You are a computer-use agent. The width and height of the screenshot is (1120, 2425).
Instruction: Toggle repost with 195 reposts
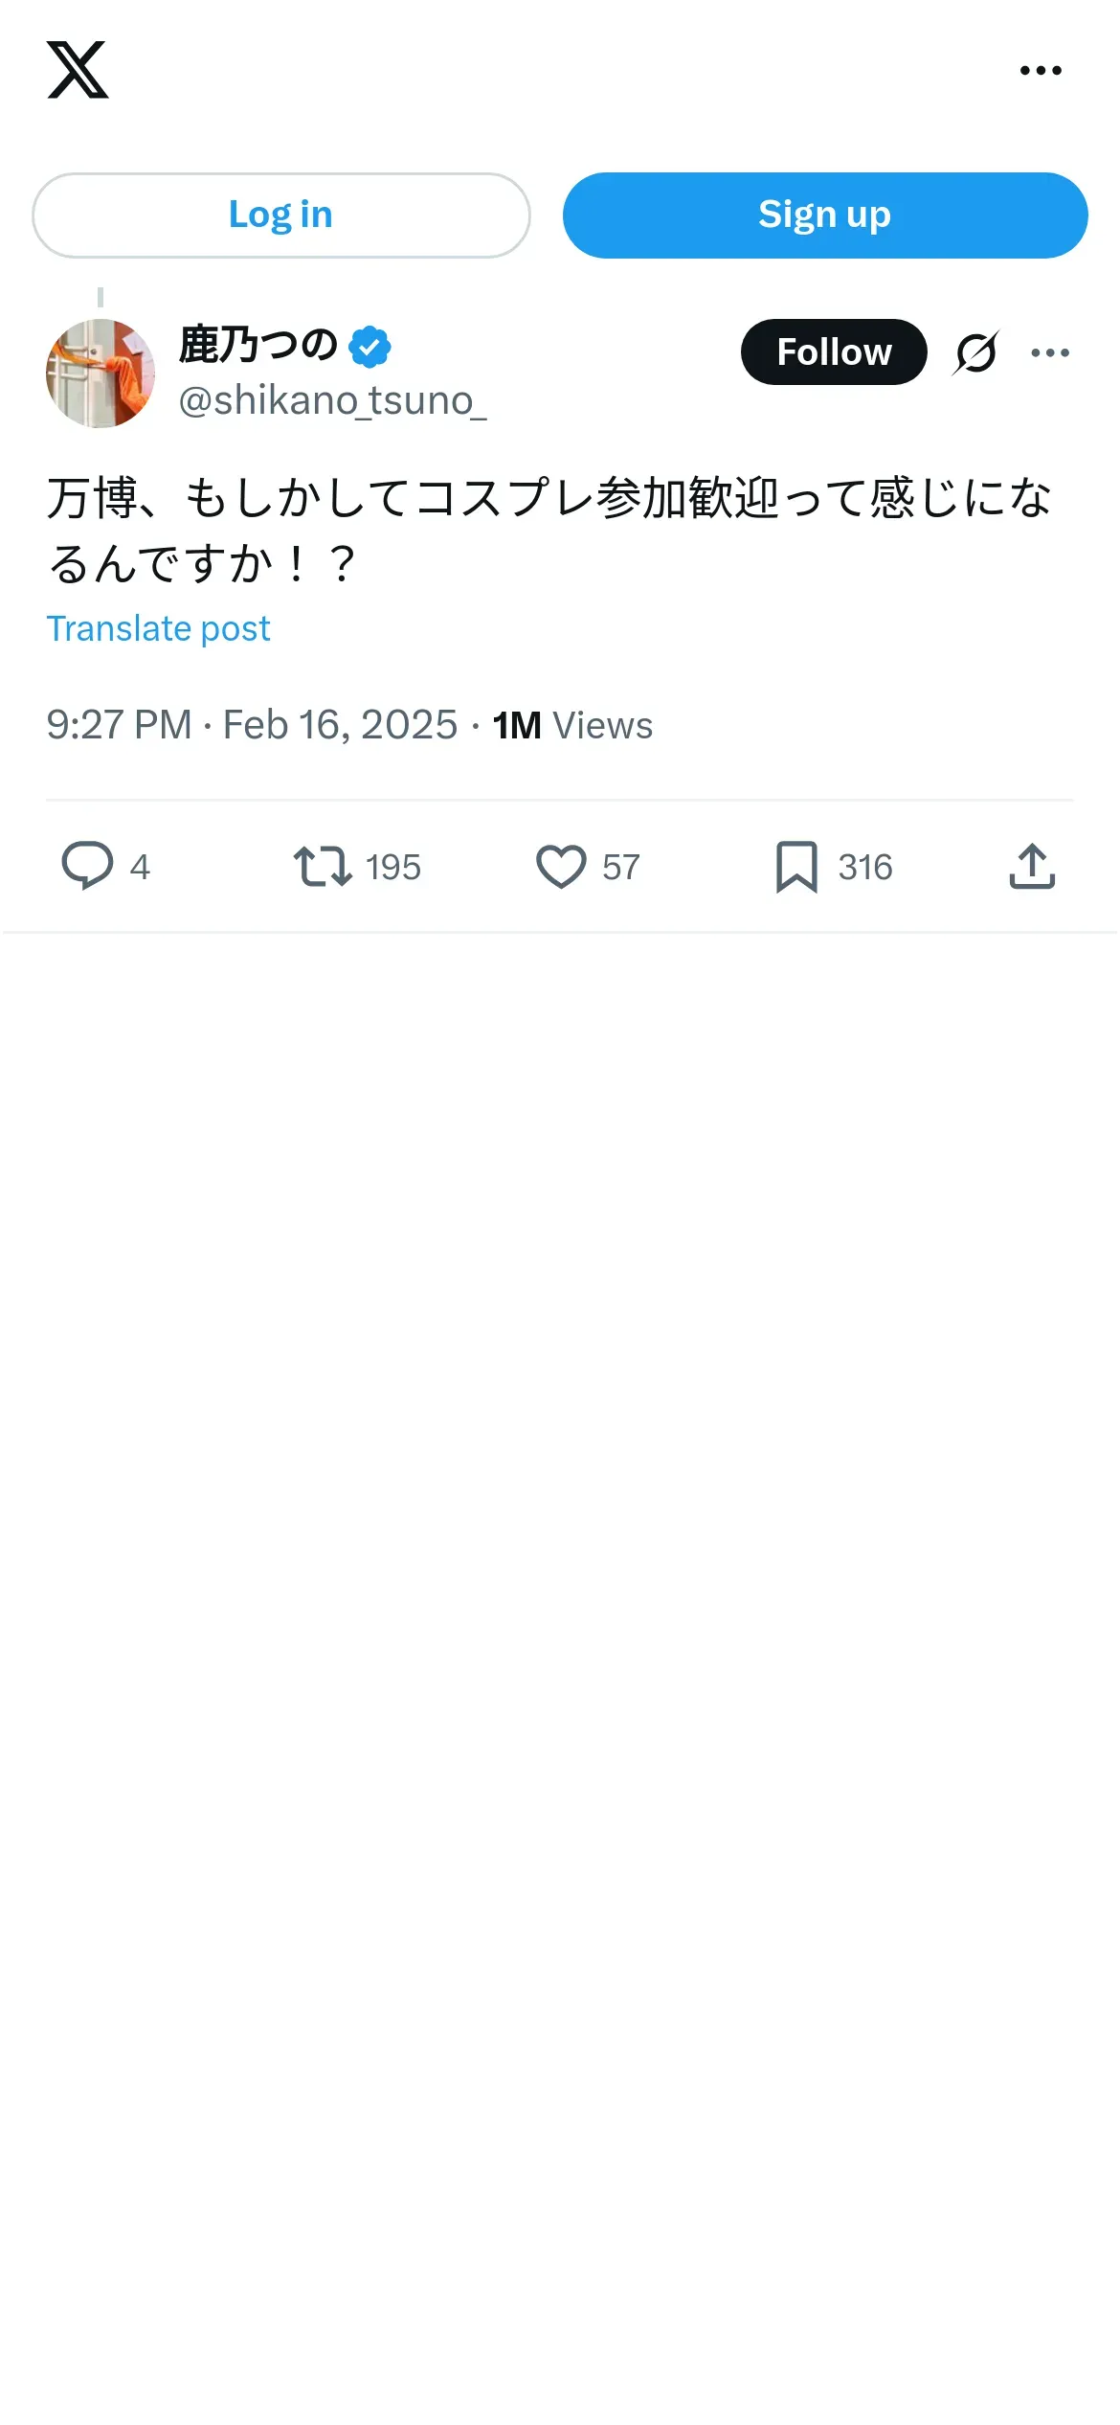pos(324,866)
